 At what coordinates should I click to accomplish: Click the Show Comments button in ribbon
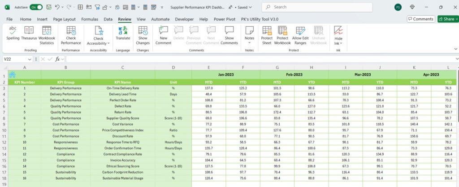point(229,35)
